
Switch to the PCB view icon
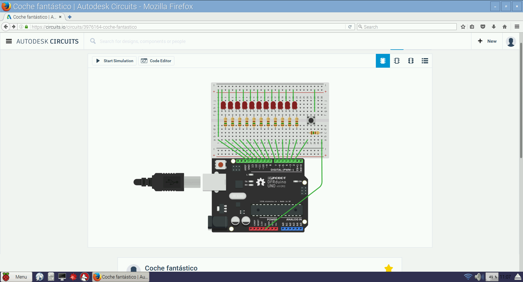[x=411, y=61]
